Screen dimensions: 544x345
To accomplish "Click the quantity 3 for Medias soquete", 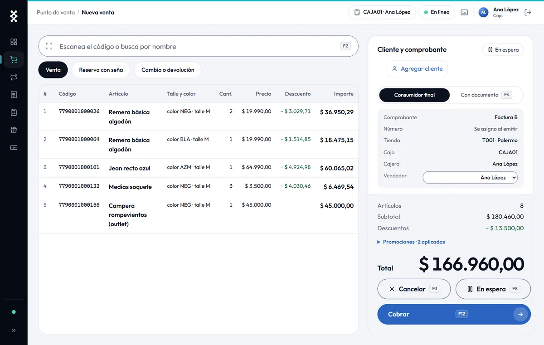I will click(x=231, y=186).
